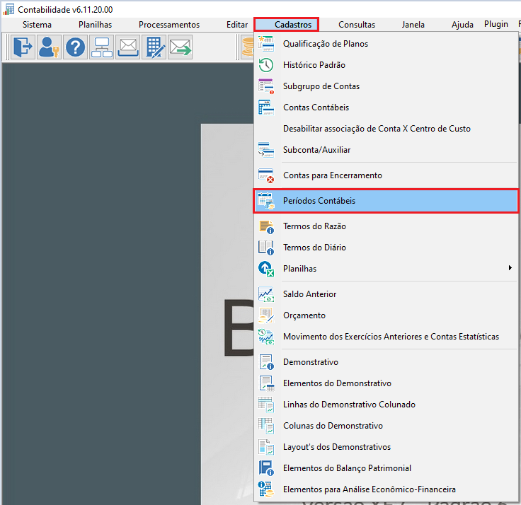Choose Subconta/Auxiliar menu entry
This screenshot has width=521, height=505.
386,150
